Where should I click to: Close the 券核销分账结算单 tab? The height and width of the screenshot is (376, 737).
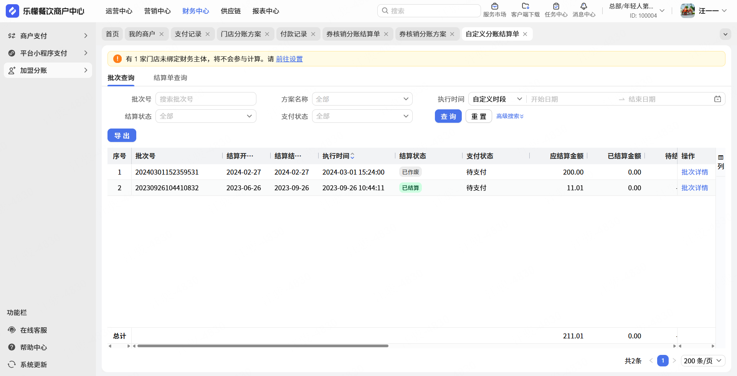386,34
